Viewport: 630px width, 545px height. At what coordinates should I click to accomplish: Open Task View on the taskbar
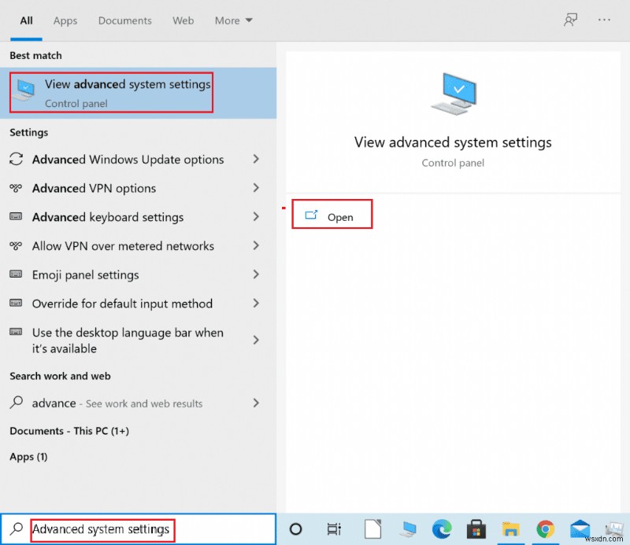(x=333, y=529)
